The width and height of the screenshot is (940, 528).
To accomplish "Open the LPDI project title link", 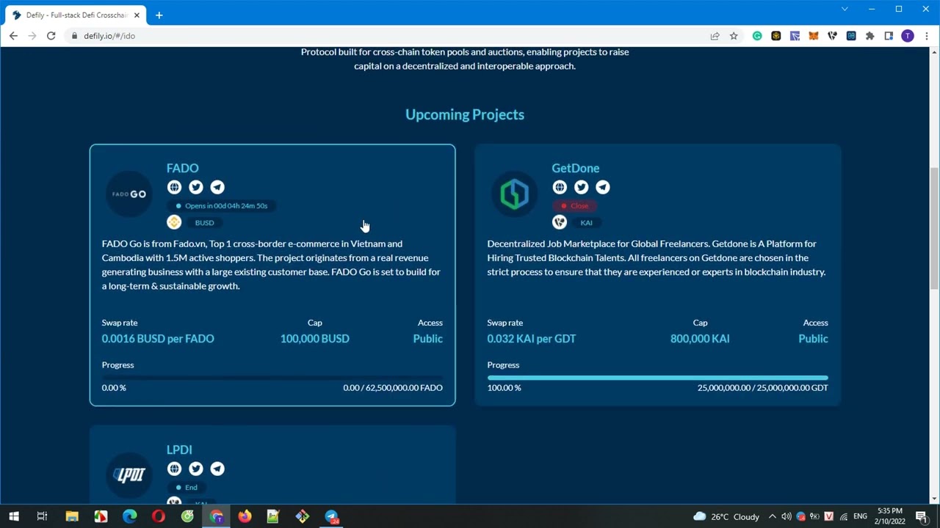I will 179,450.
